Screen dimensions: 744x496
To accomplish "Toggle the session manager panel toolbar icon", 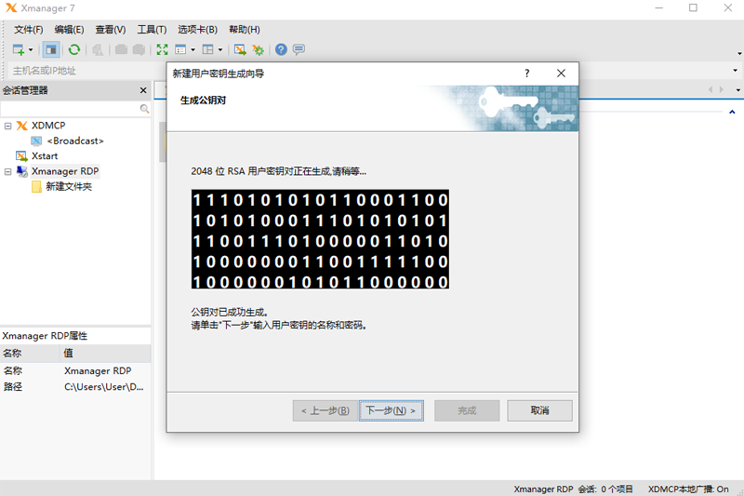I will pos(51,49).
